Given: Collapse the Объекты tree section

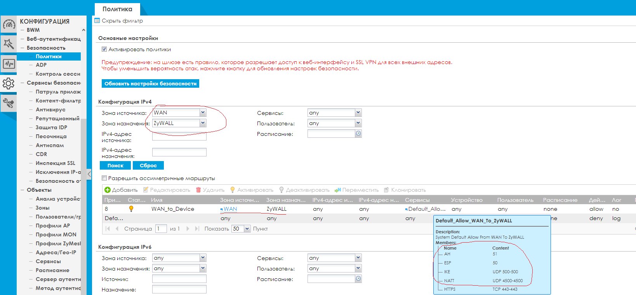Looking at the screenshot, I should click(23, 190).
